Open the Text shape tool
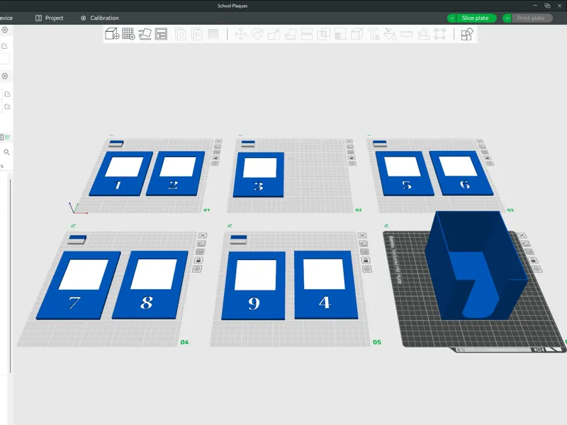This screenshot has width=567, height=425. tap(374, 34)
